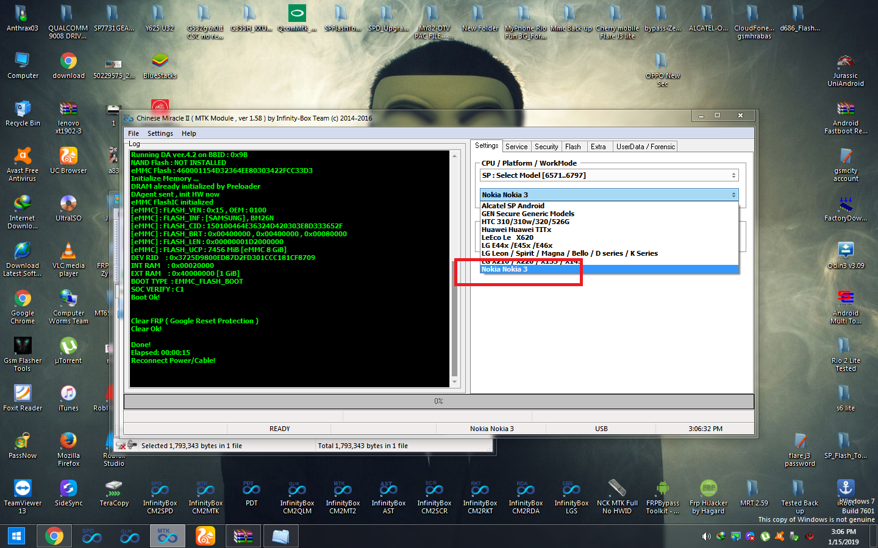Open FRPBypass Toolkit desktop icon
This screenshot has width=878, height=548.
point(663,496)
